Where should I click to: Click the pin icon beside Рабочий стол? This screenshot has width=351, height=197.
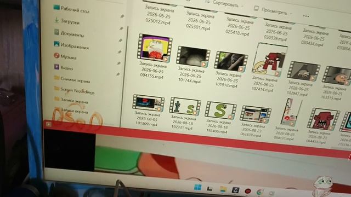point(122,16)
